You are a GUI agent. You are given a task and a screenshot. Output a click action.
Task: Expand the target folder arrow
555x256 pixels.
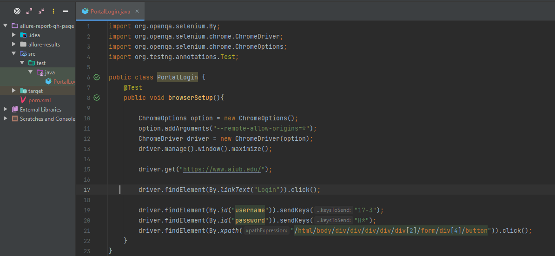point(14,91)
